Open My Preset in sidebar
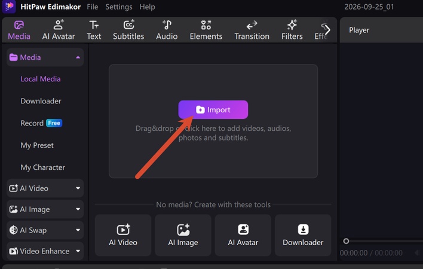This screenshot has width=423, height=269. (37, 145)
